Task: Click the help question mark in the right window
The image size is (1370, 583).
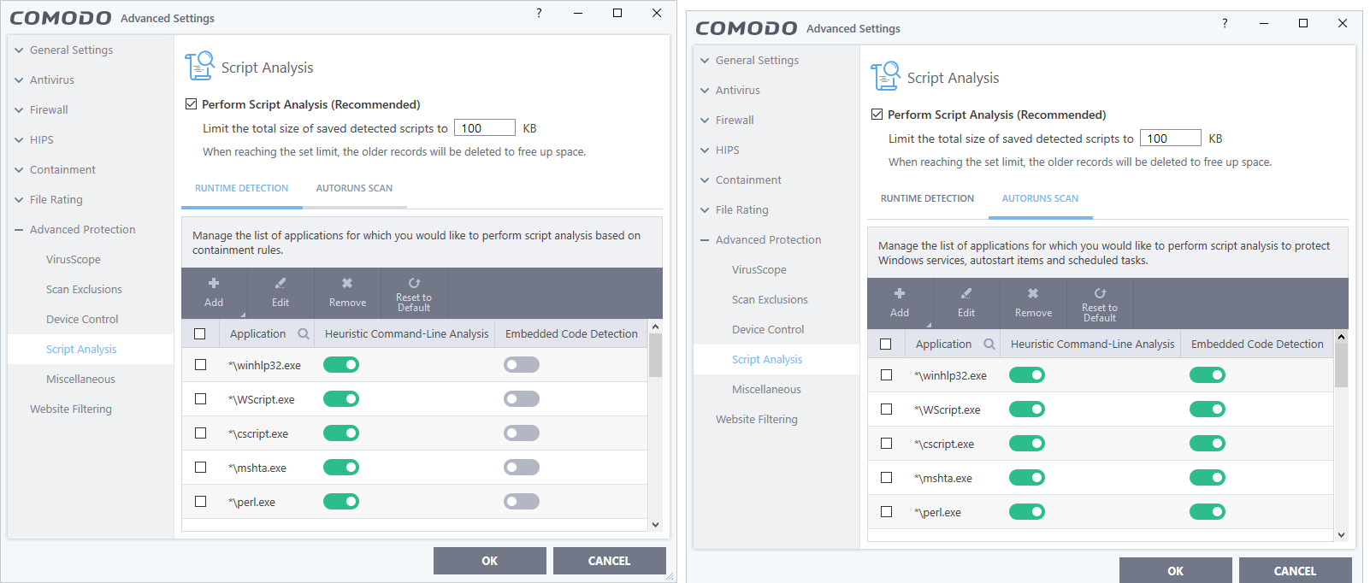Action: click(x=1225, y=23)
